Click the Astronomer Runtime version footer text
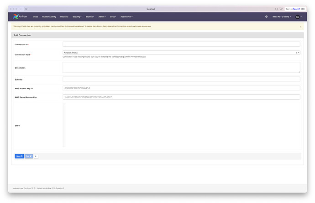Image resolution: width=315 pixels, height=203 pixels. 38,188
